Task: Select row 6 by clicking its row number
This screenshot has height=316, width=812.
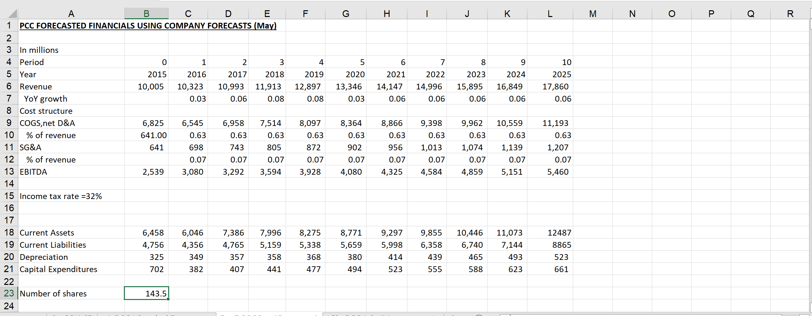Action: point(9,87)
